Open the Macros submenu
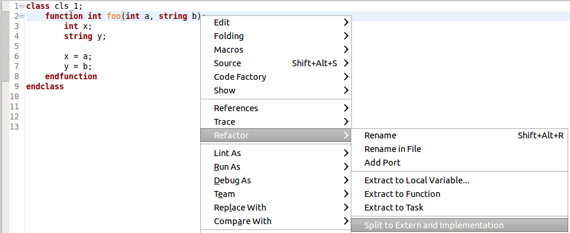570x233 pixels. point(276,49)
